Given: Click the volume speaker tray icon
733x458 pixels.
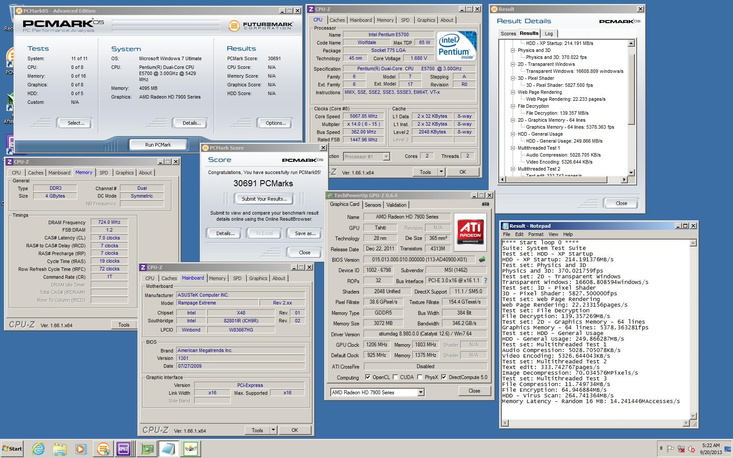Looking at the screenshot, I should [692, 448].
